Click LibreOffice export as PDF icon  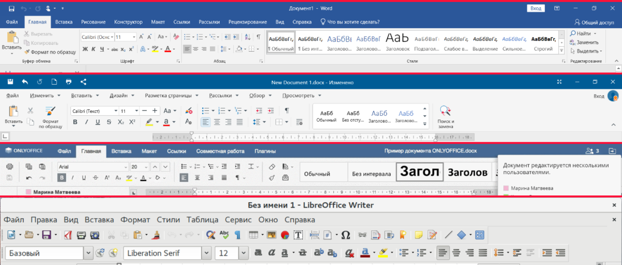(x=68, y=235)
